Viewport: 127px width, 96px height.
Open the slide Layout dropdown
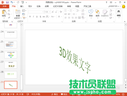24,11
